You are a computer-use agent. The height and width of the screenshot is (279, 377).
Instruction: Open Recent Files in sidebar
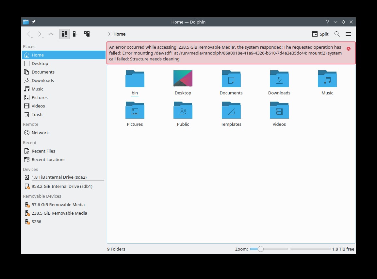tap(43, 151)
